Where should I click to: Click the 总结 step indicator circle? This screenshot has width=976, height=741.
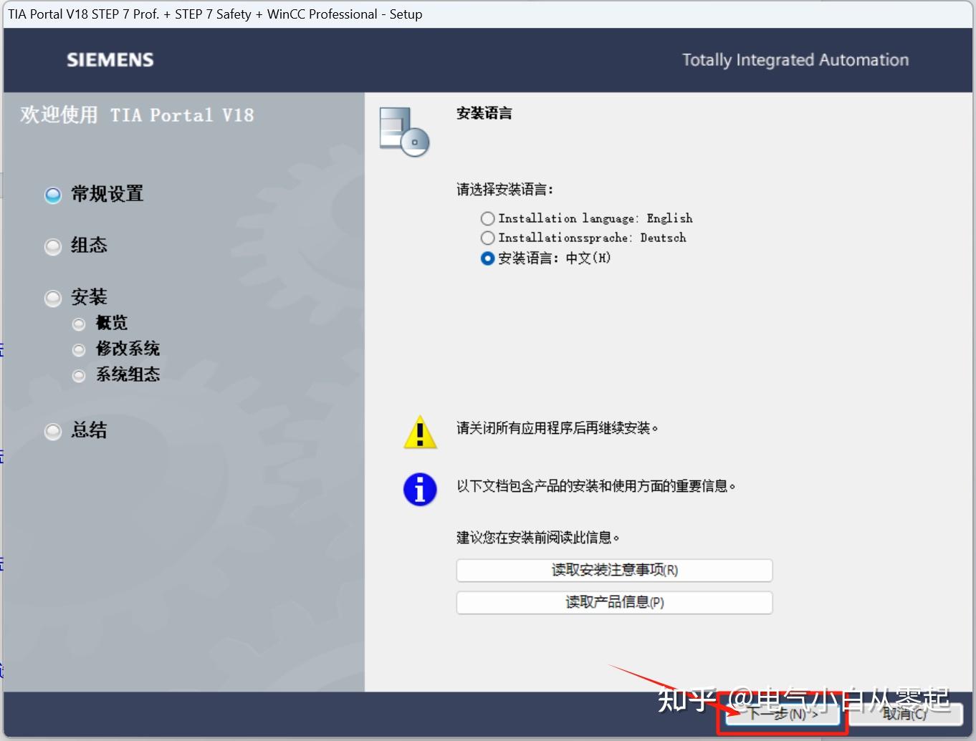[x=52, y=431]
